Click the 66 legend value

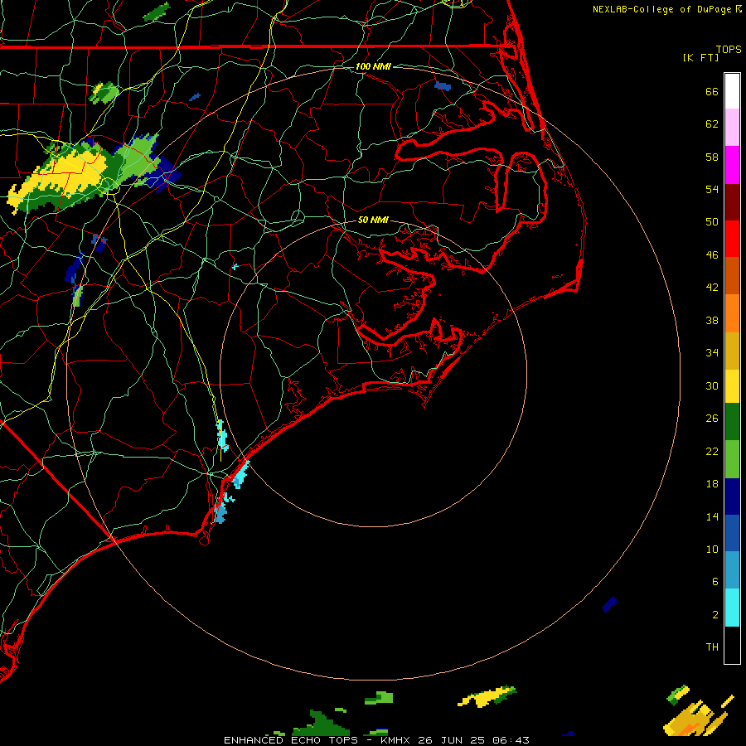(x=712, y=91)
